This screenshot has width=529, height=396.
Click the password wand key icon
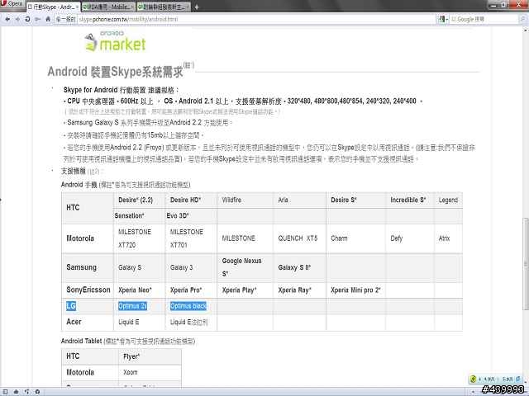coord(38,19)
